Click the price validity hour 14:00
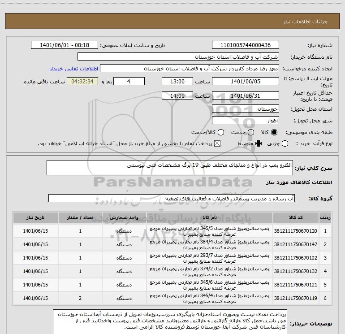The image size is (345, 334). click(x=177, y=95)
